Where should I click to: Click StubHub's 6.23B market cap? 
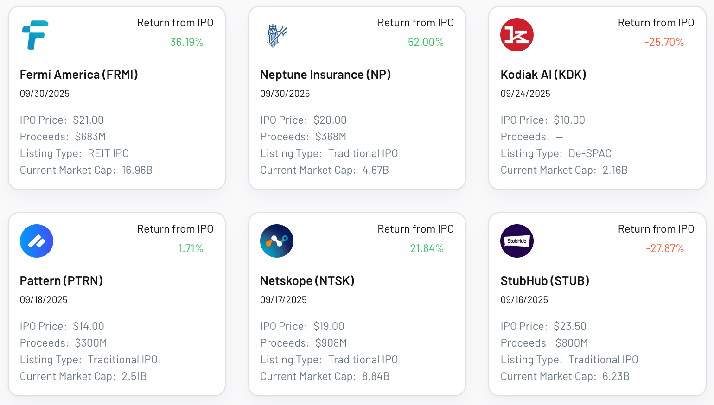point(616,376)
